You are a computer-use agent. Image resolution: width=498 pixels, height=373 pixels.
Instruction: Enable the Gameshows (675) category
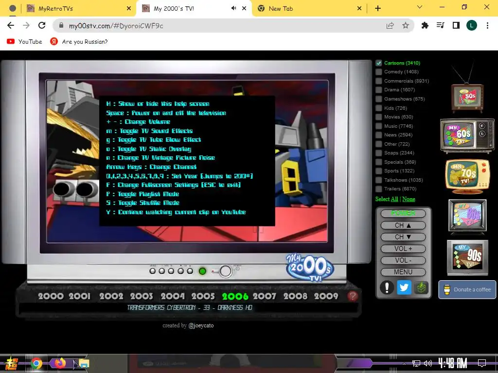pos(378,99)
